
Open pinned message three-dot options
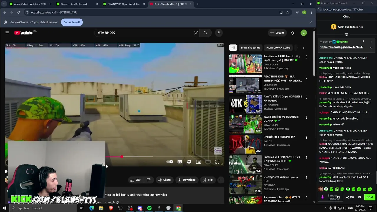(371, 42)
